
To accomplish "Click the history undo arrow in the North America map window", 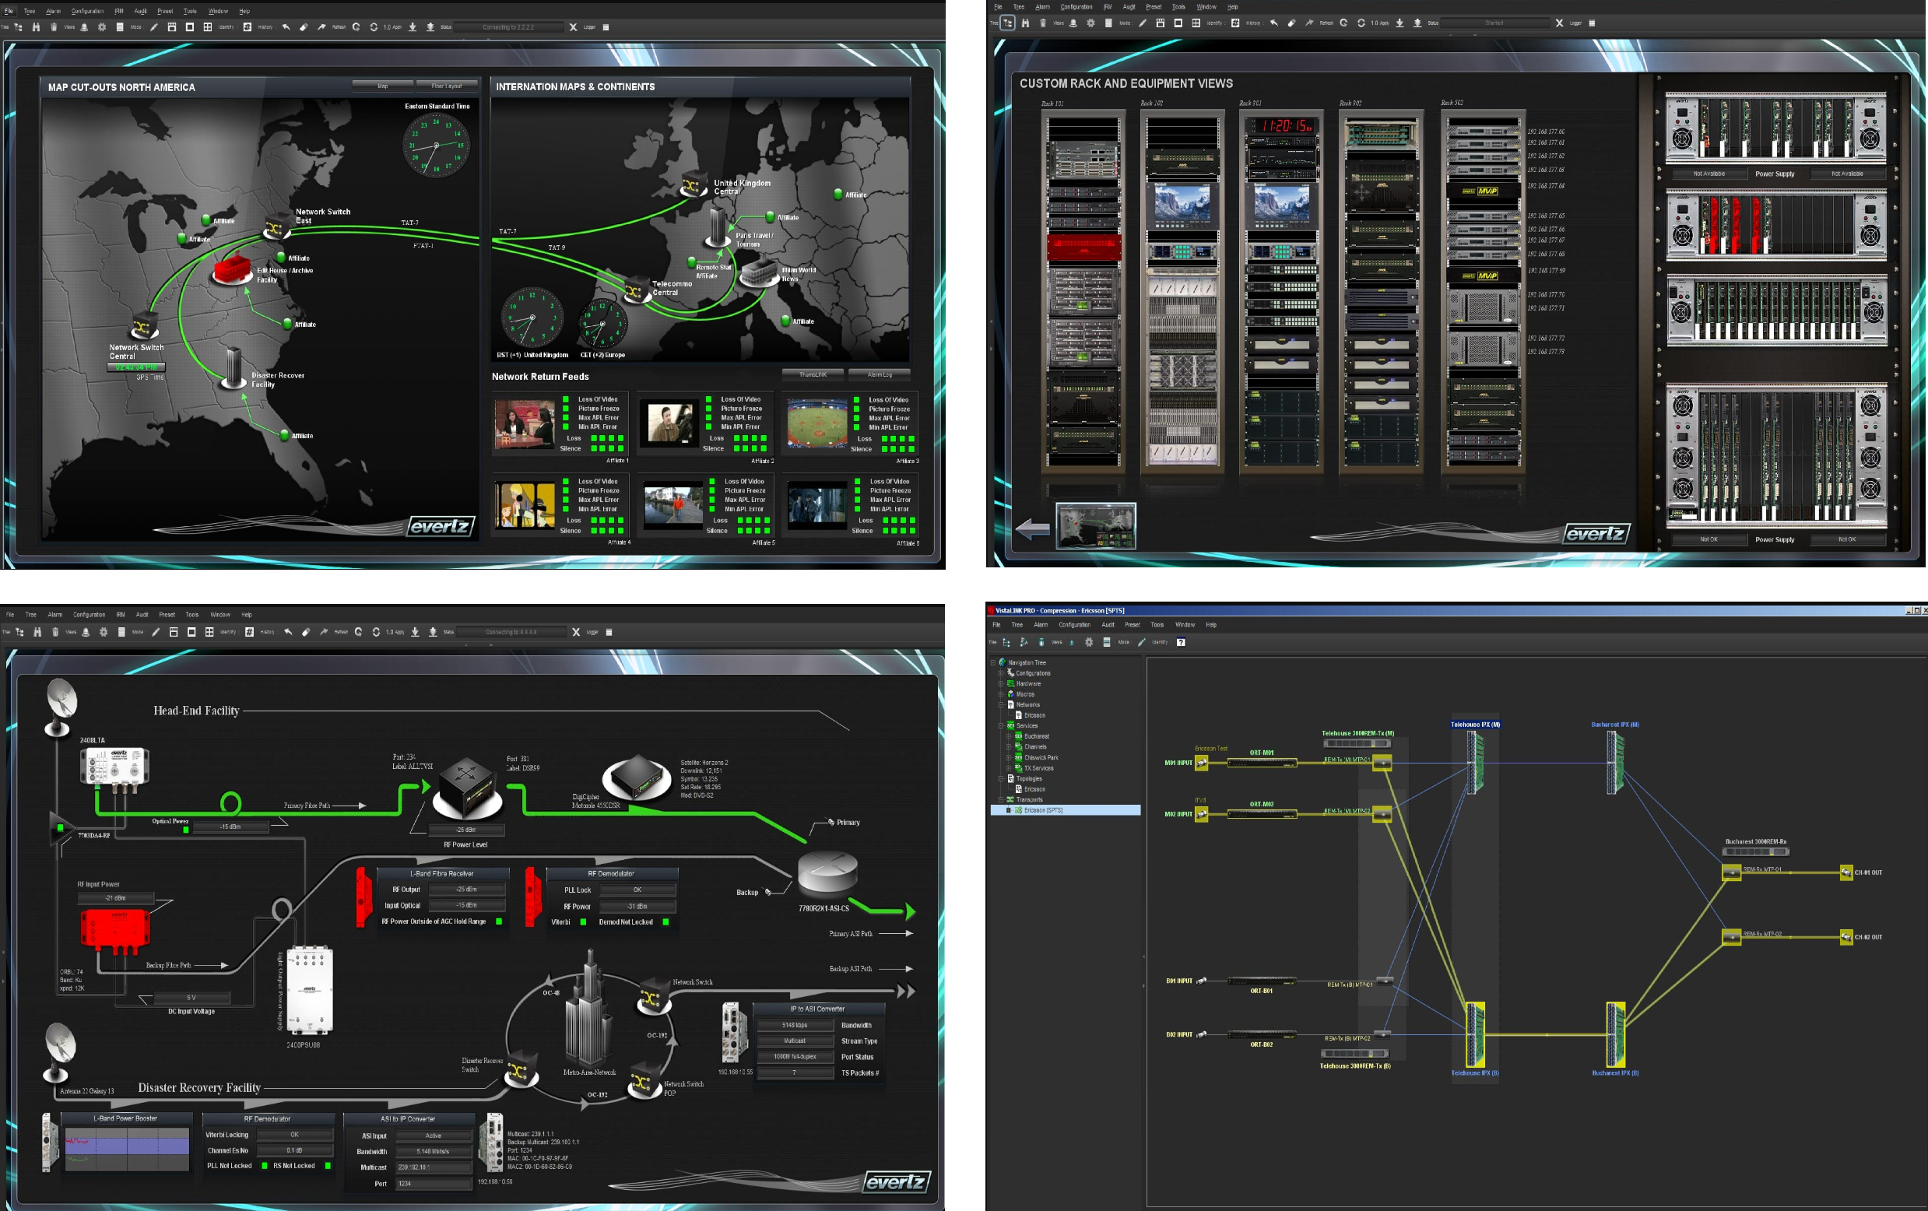I will [286, 27].
